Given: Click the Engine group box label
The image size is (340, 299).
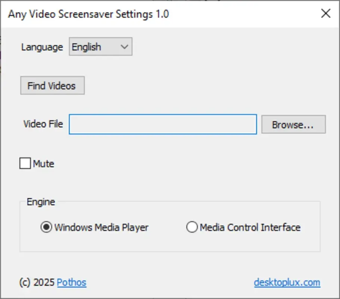Looking at the screenshot, I should pyautogui.click(x=40, y=202).
